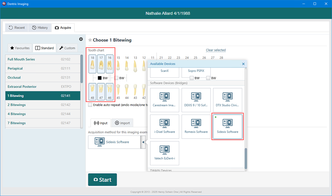Switch to the History tab
This screenshot has width=332, height=196.
coord(40,28)
